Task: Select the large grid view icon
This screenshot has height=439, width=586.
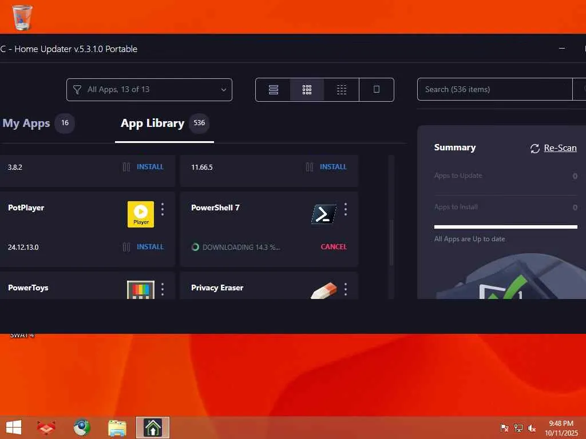Action: point(307,90)
